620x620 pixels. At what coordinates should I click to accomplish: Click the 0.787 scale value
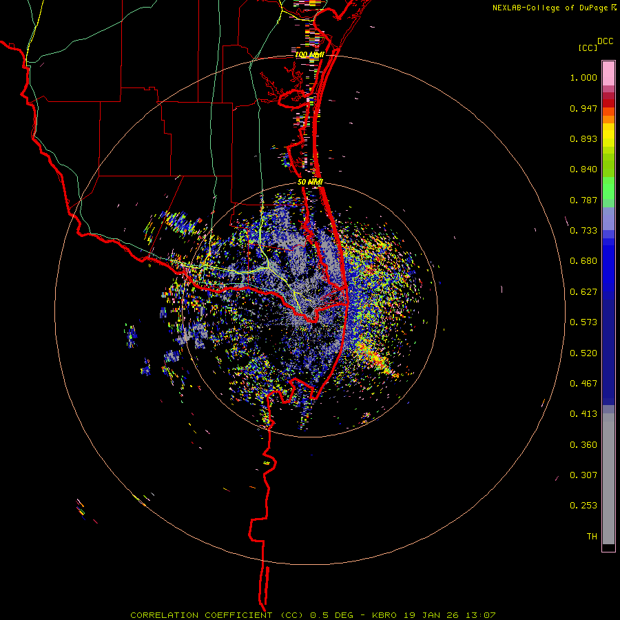coord(583,200)
